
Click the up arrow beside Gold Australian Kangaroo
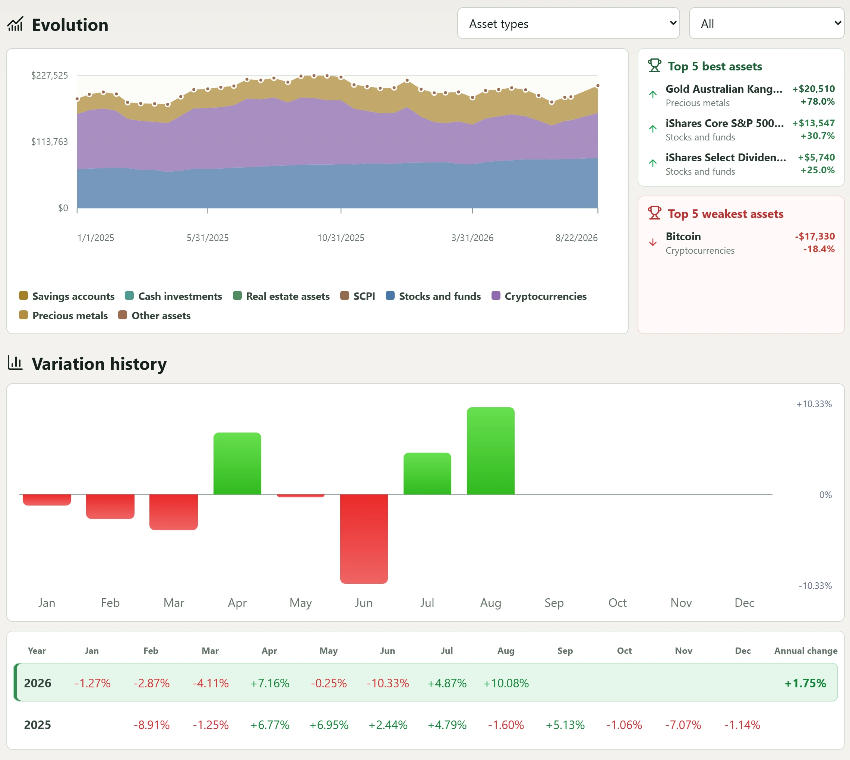(653, 94)
